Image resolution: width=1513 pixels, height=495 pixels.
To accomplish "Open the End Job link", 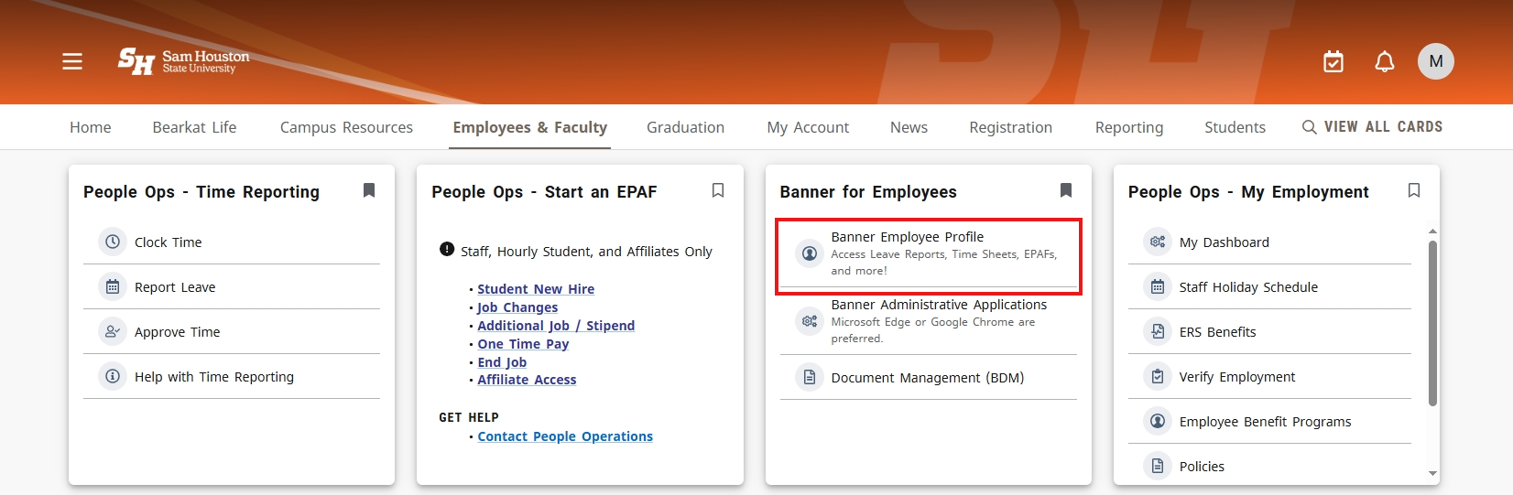I will (502, 362).
